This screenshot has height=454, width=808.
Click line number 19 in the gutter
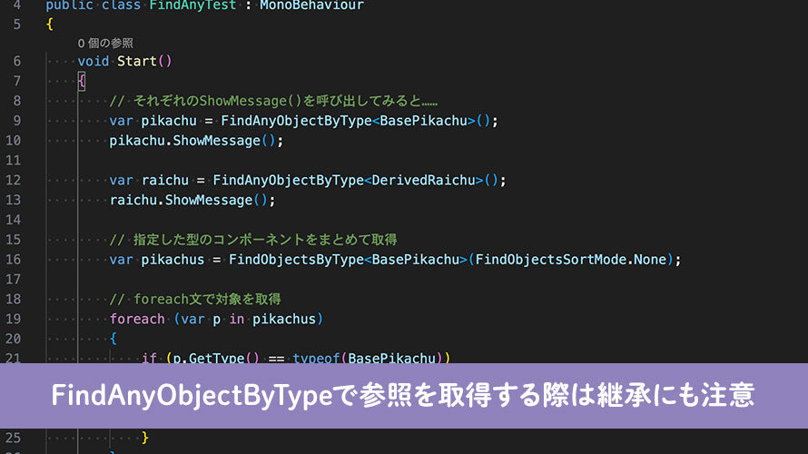pyautogui.click(x=14, y=319)
